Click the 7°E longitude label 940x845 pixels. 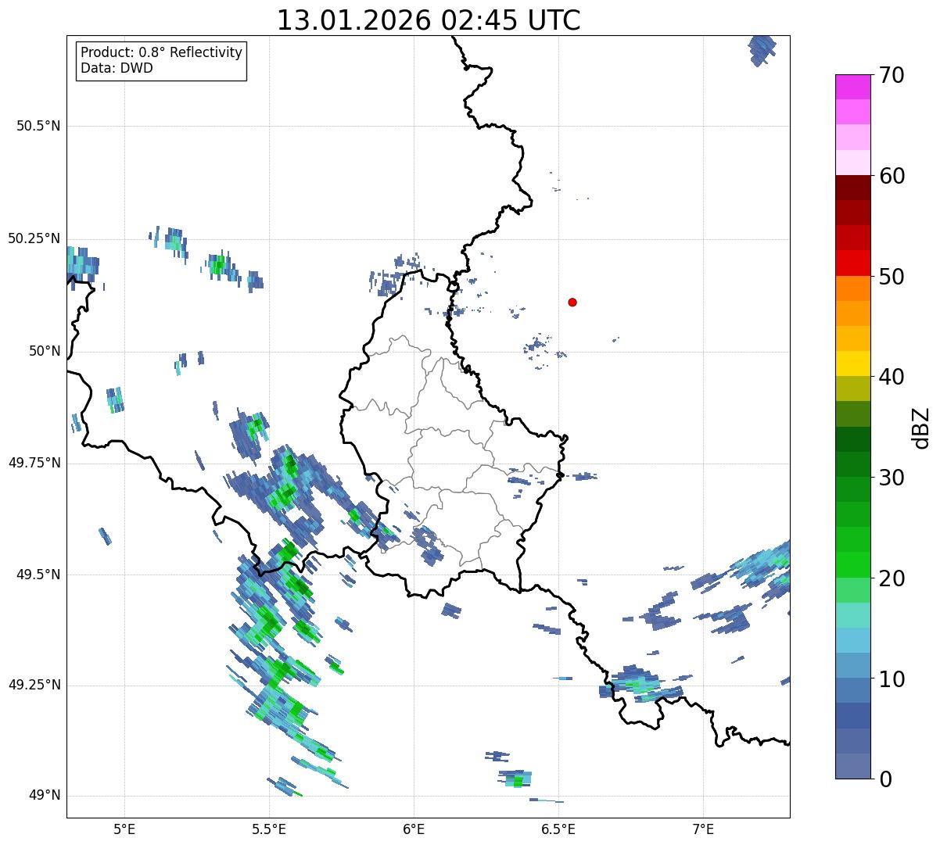[x=703, y=829]
